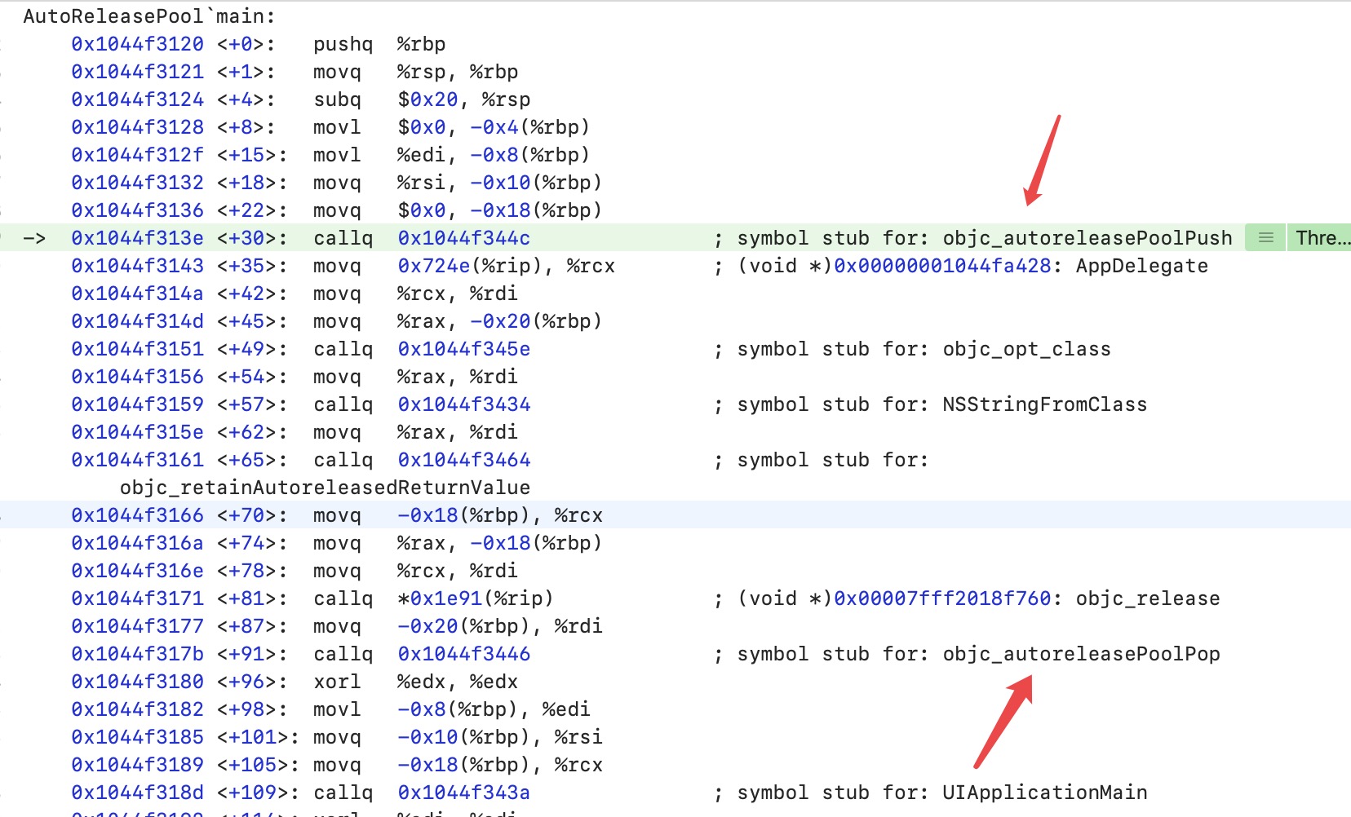
Task: Click address 0x1044f3128
Action: click(137, 127)
